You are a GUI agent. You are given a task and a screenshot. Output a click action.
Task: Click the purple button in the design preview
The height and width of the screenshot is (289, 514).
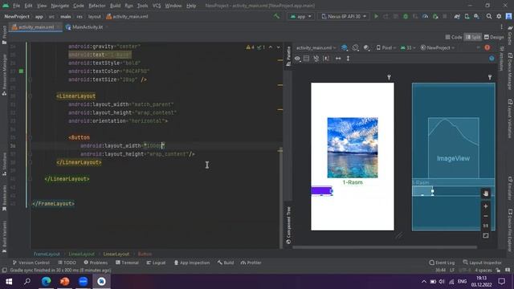tap(322, 191)
